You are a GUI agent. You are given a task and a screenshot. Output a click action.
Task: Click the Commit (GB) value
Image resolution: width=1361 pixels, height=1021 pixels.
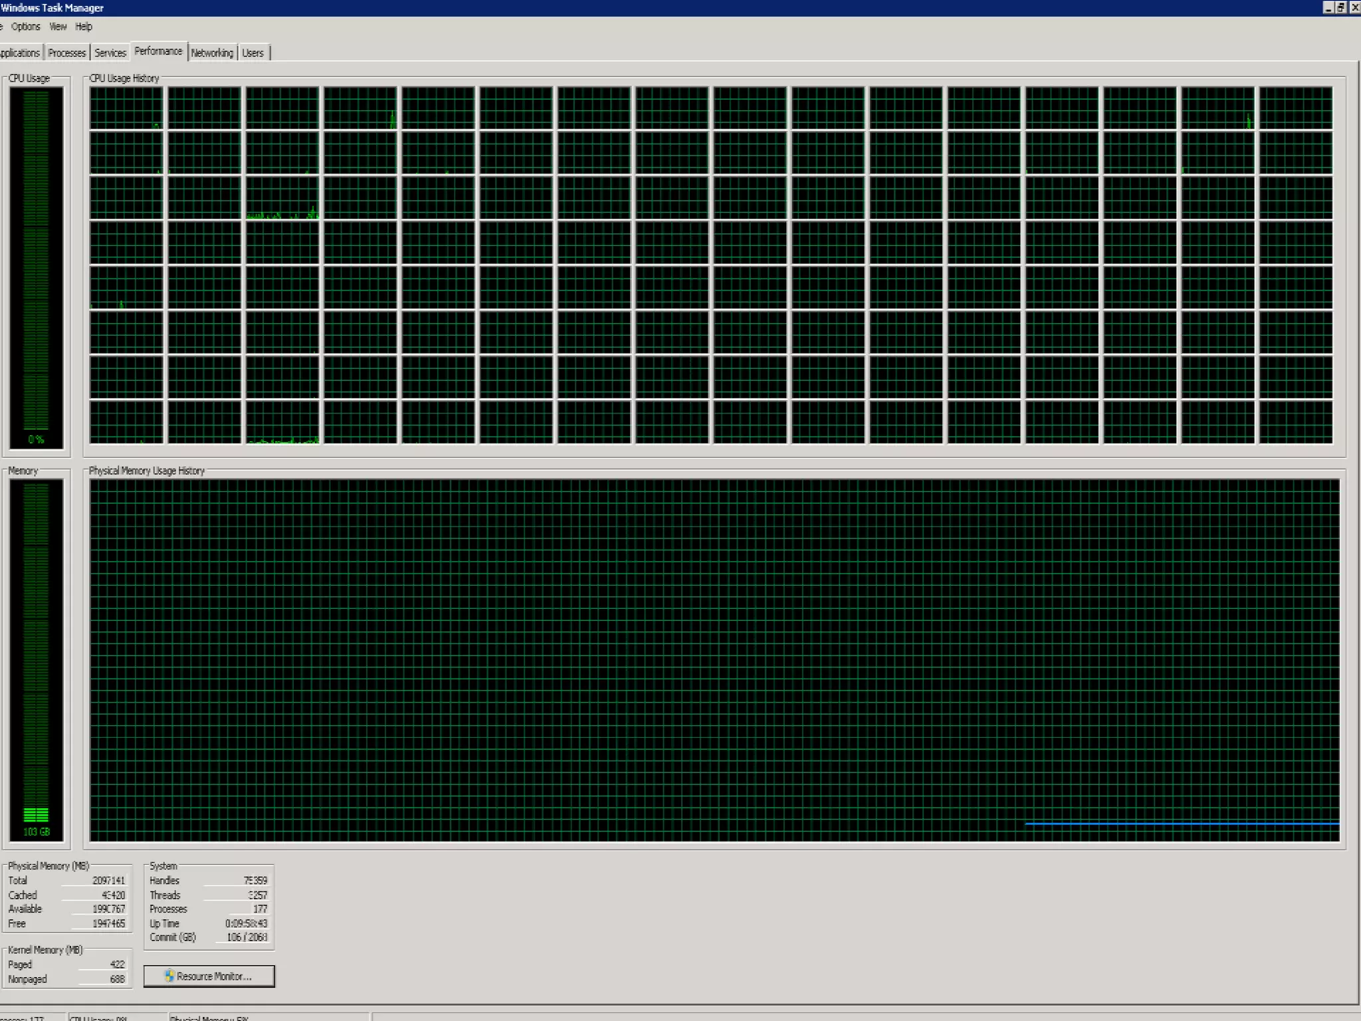(247, 937)
